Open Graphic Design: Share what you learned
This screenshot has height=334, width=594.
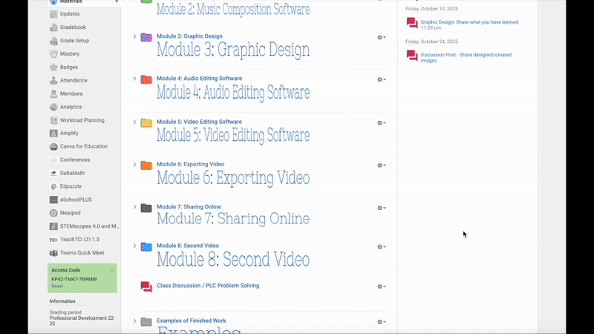click(x=469, y=22)
